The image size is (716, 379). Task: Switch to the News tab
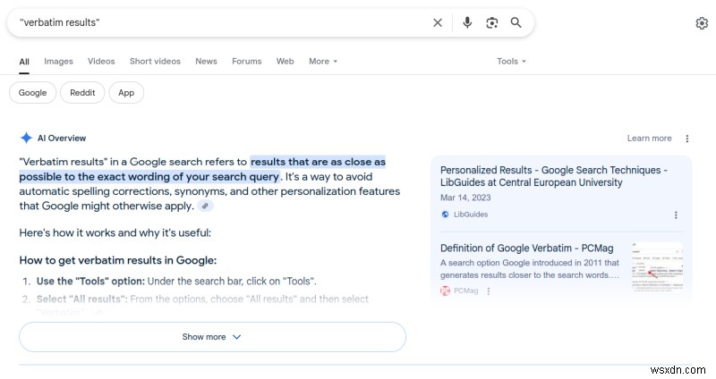click(x=207, y=61)
